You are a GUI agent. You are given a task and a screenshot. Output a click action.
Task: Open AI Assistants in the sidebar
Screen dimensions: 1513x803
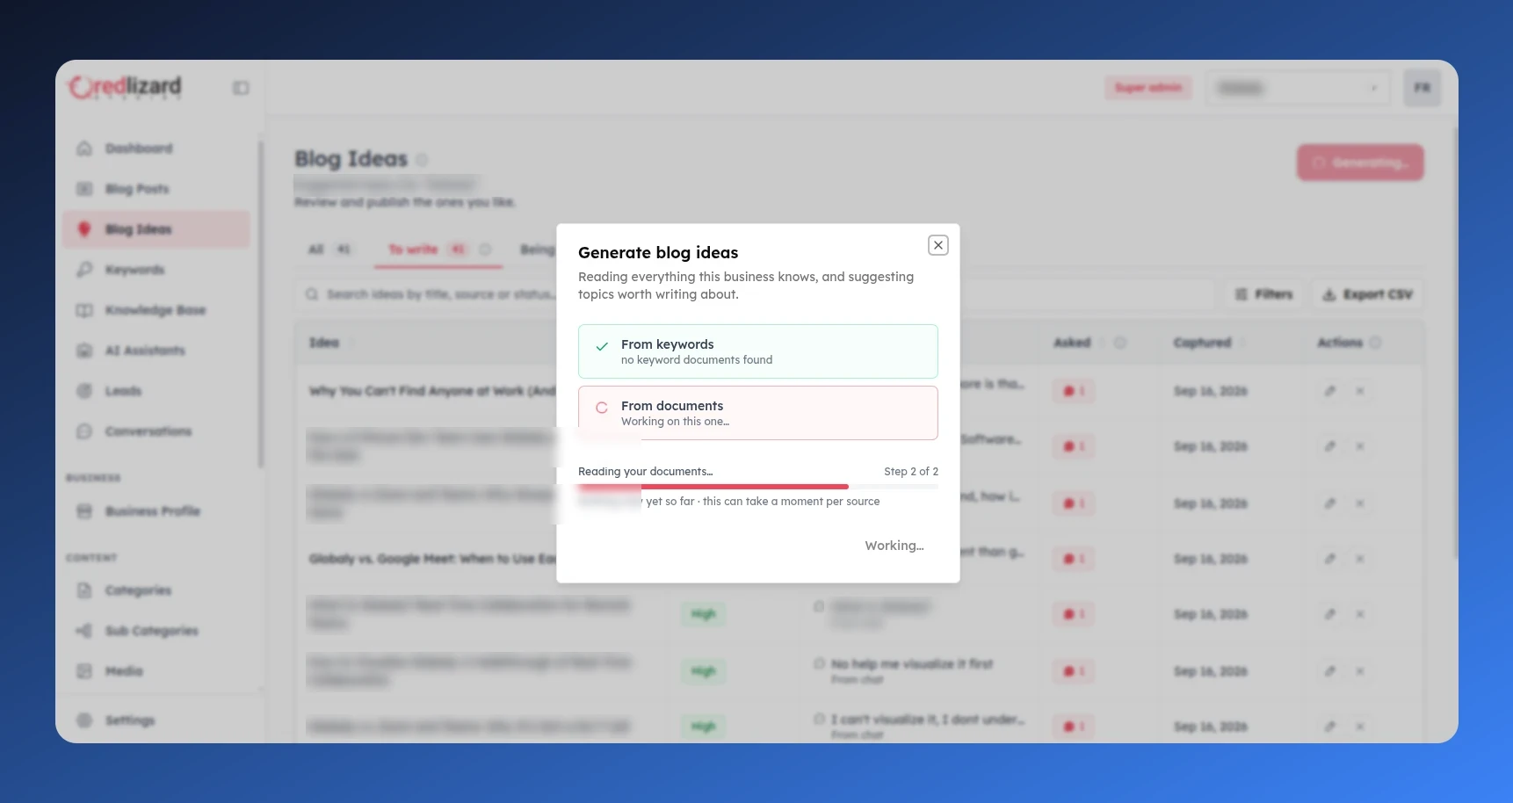156,351
